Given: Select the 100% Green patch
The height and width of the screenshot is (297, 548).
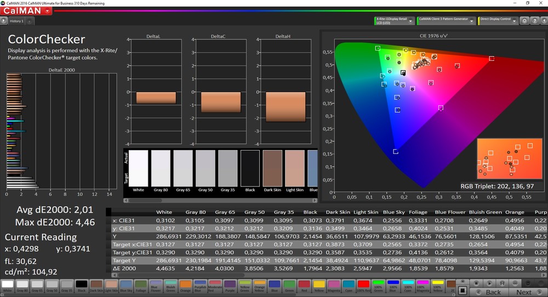Looking at the screenshot, I should pyautogui.click(x=377, y=285).
